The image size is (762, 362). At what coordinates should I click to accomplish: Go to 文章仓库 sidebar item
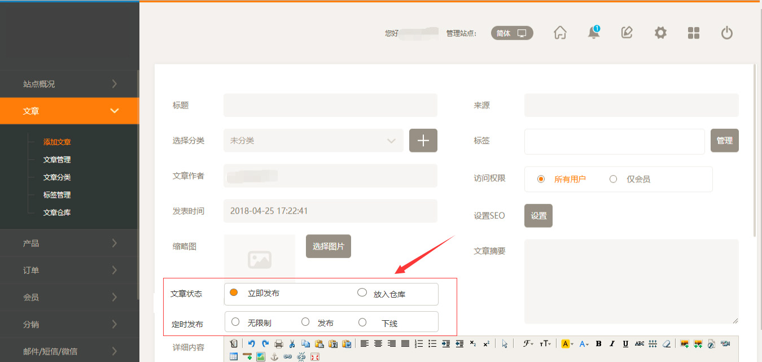coord(57,213)
